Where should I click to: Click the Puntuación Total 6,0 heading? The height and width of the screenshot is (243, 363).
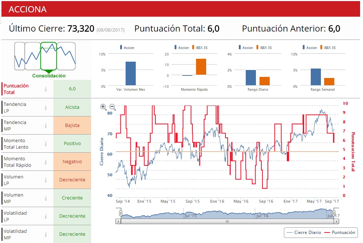click(177, 29)
